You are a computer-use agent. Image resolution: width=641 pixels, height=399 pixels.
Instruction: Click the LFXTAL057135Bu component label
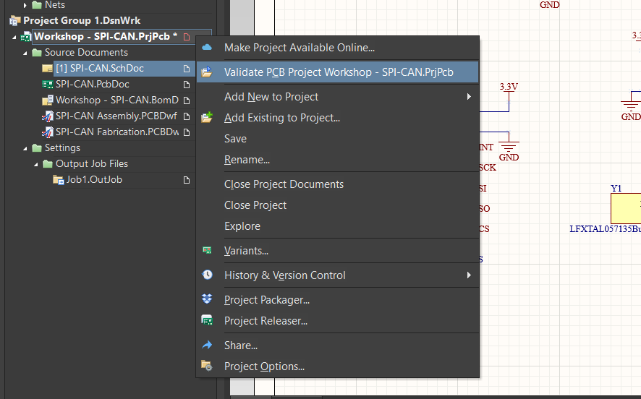pyautogui.click(x=605, y=228)
